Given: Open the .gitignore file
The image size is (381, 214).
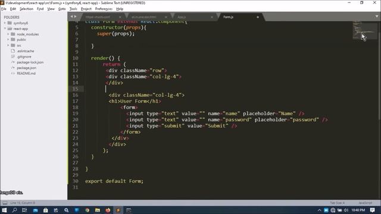Looking at the screenshot, I should [x=24, y=57].
